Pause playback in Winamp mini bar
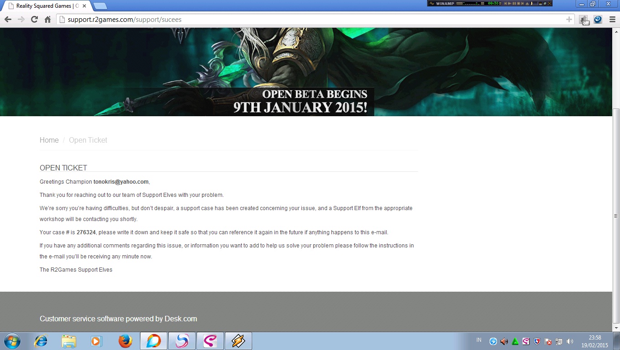This screenshot has width=620, height=350. (514, 3)
